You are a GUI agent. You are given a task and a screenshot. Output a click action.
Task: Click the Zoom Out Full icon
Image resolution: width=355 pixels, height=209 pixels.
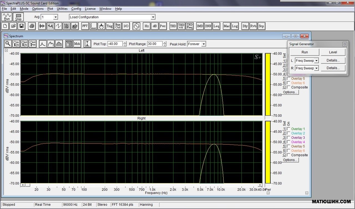coord(33,44)
